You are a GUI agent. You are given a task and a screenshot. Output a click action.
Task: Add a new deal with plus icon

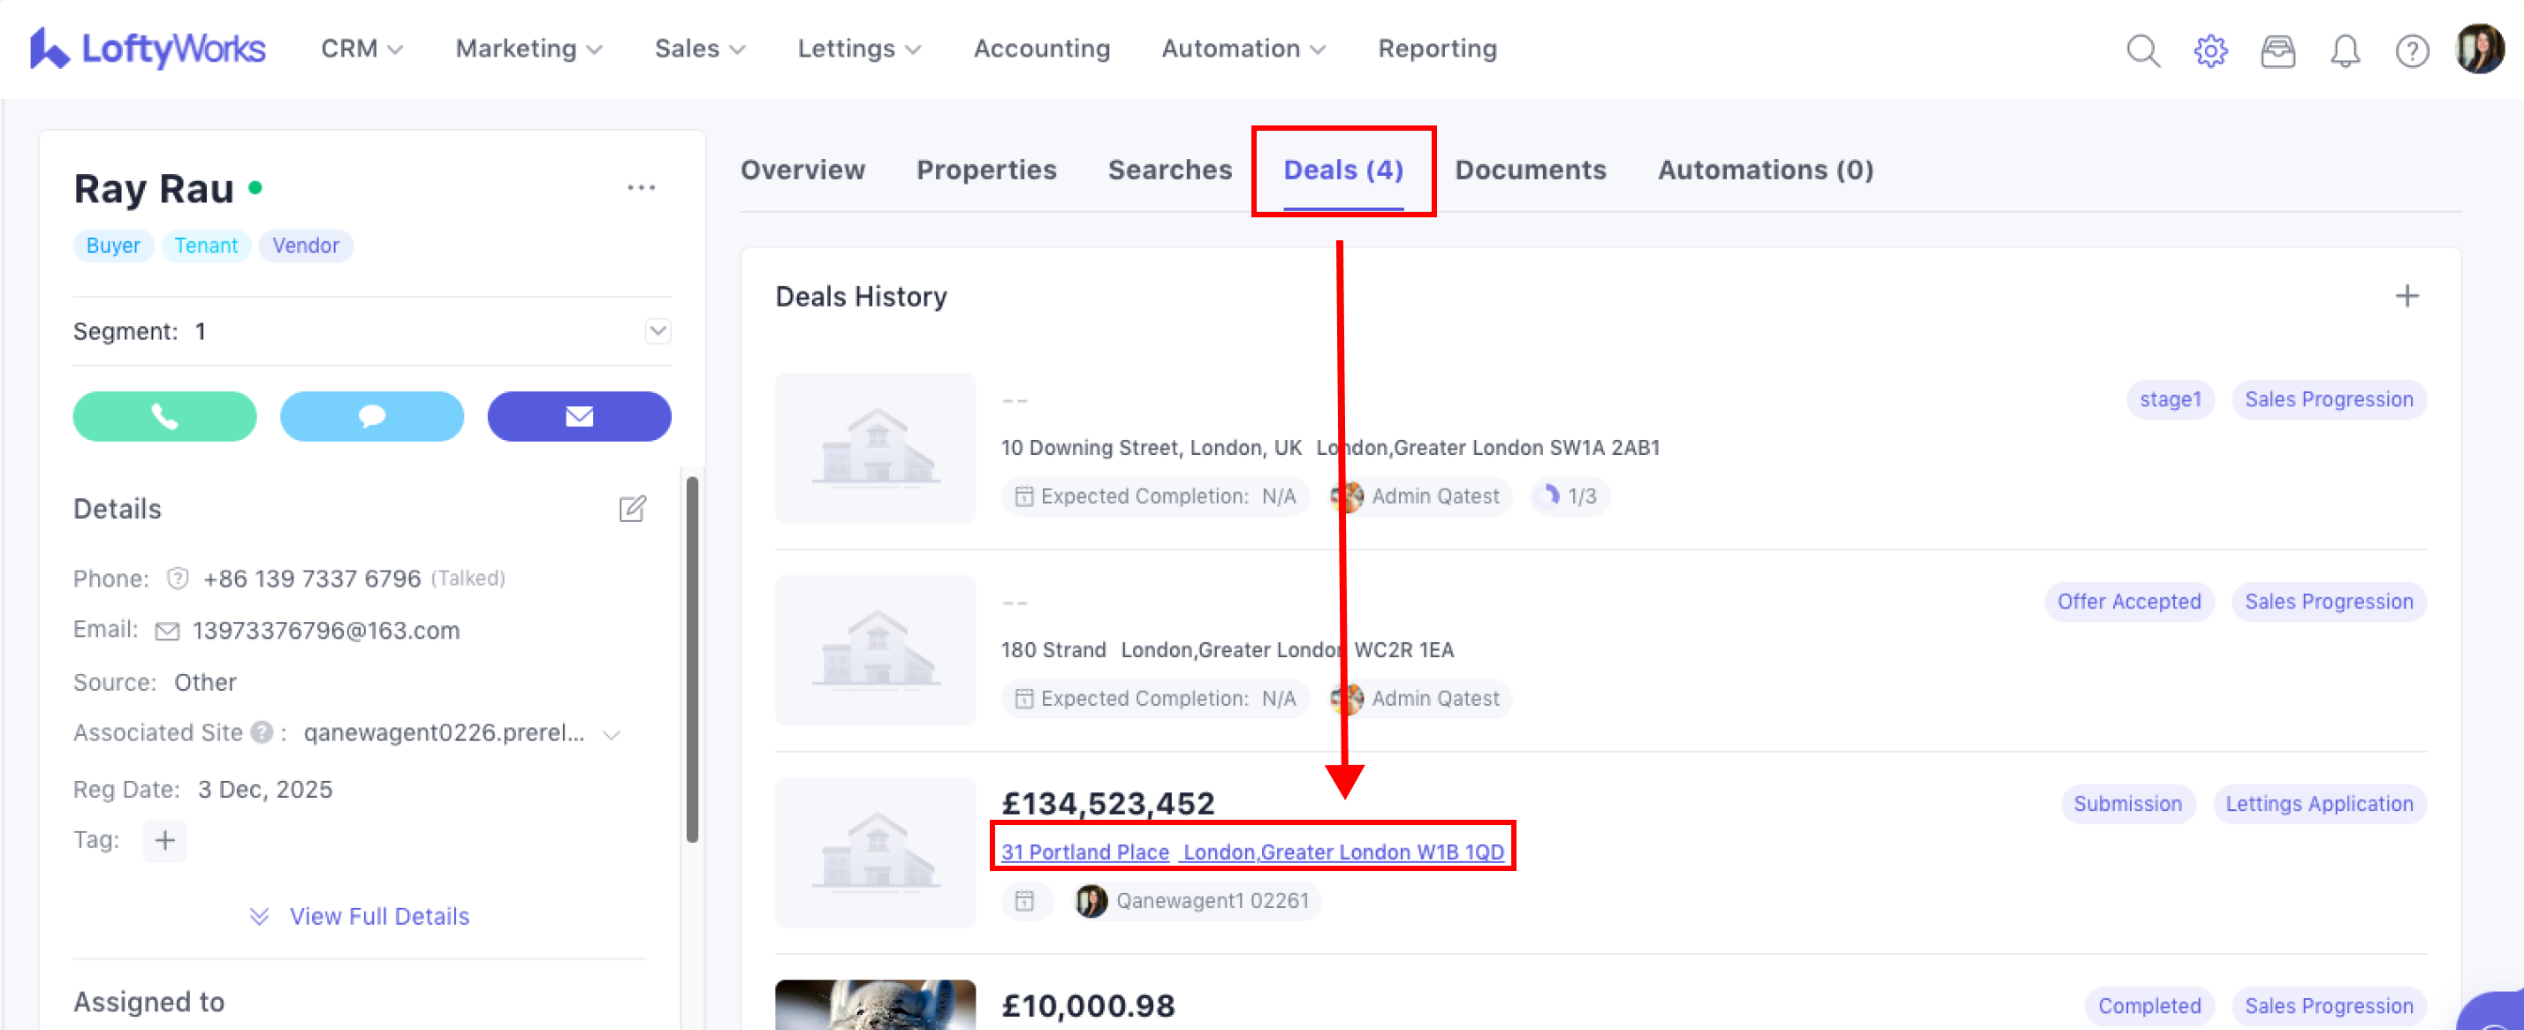(x=2406, y=296)
